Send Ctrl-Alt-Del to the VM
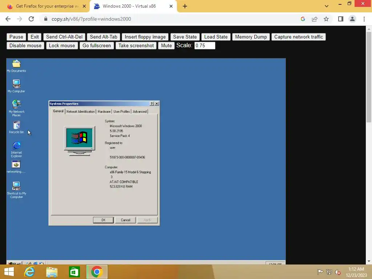The width and height of the screenshot is (372, 279). pos(64,37)
